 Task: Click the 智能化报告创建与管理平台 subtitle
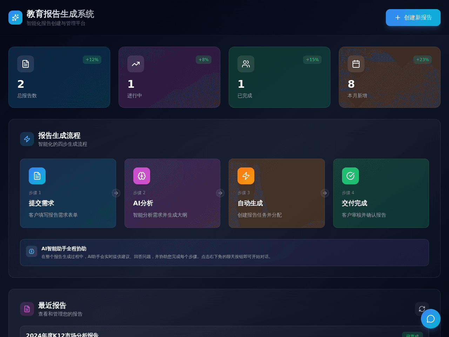point(56,24)
